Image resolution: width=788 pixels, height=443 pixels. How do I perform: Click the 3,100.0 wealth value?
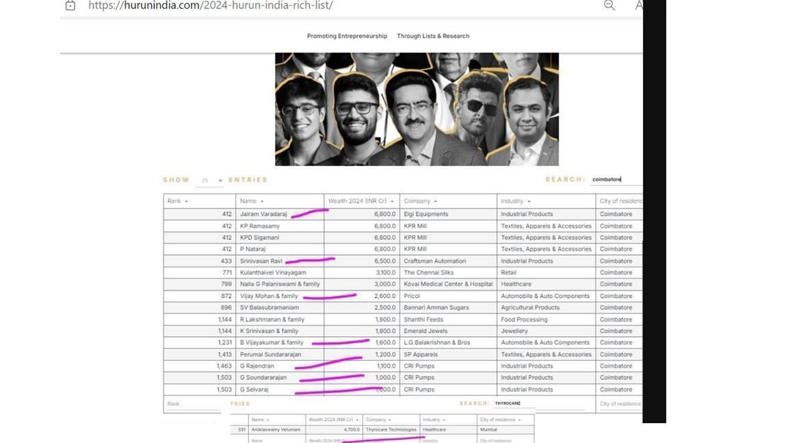pos(385,273)
